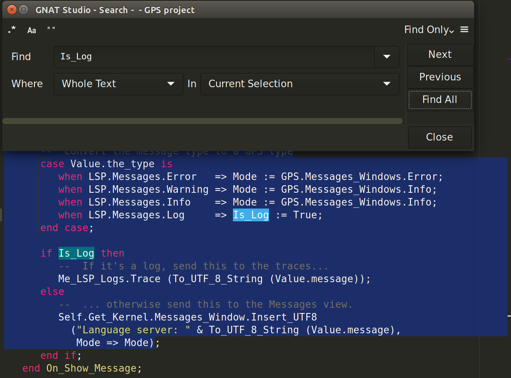Open the search dialog hamburger menu
Image resolution: width=511 pixels, height=378 pixels.
pos(464,30)
